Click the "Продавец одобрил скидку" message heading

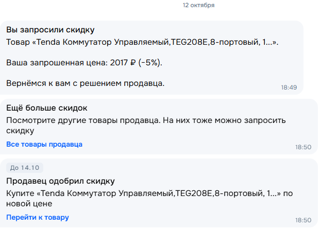pos(60,181)
